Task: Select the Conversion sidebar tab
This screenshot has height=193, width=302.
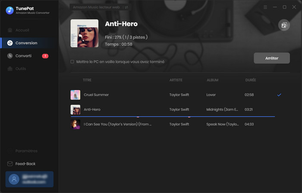Action: (x=26, y=43)
